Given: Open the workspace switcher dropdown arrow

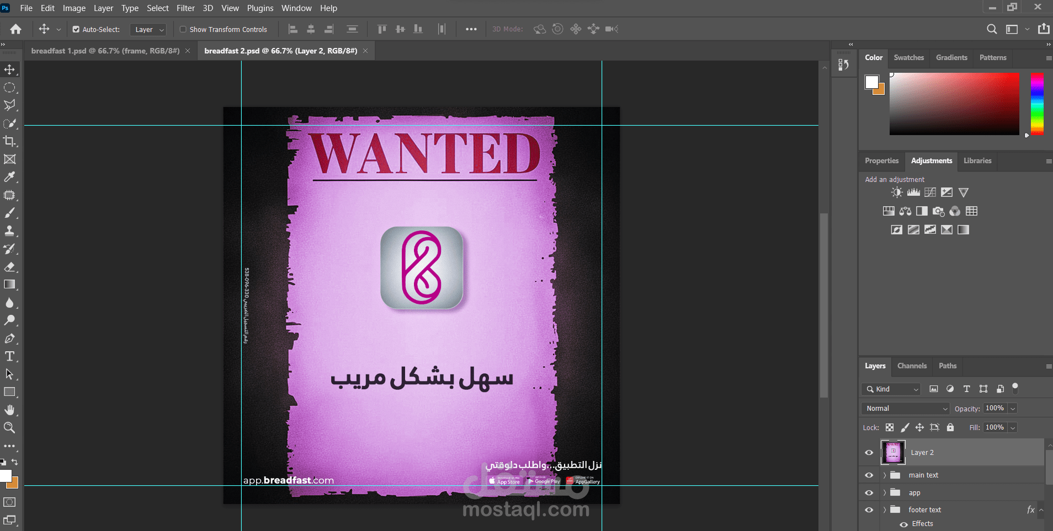Looking at the screenshot, I should (x=1027, y=29).
